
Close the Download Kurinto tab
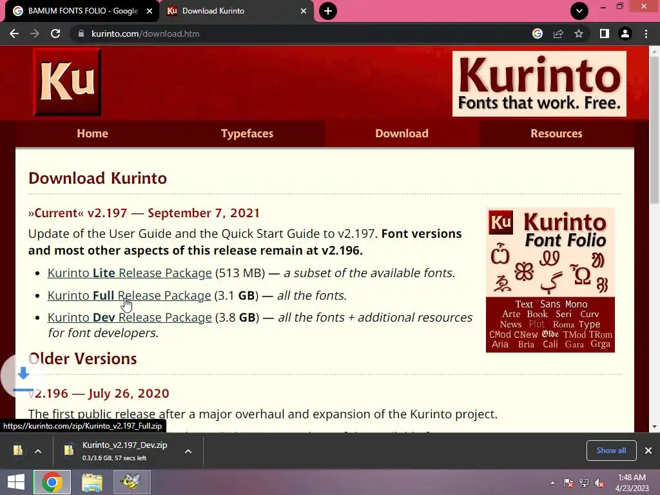pos(304,11)
